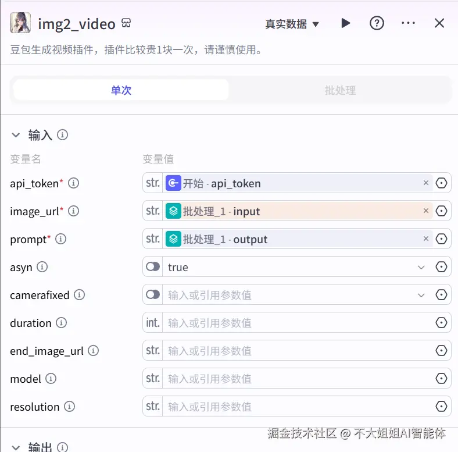Click variable reference icon for resolution row
This screenshot has height=452, width=458.
pyautogui.click(x=441, y=407)
